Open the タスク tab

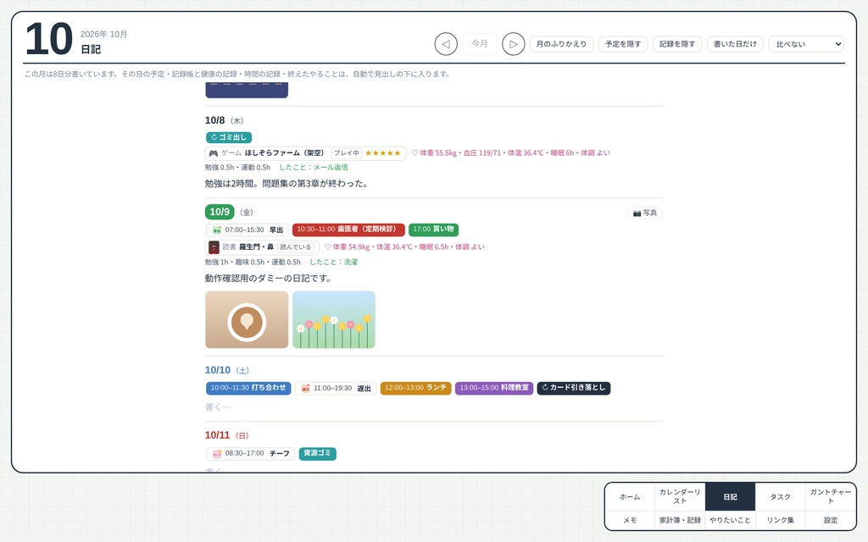point(780,496)
